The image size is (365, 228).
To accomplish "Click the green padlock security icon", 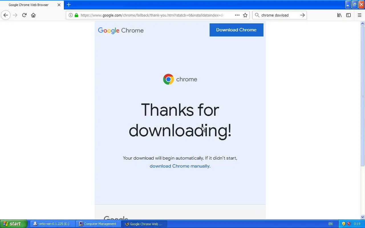I will pos(76,15).
